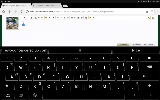
Task: Open the Chrome three-dot menu
Action: (x=157, y=11)
